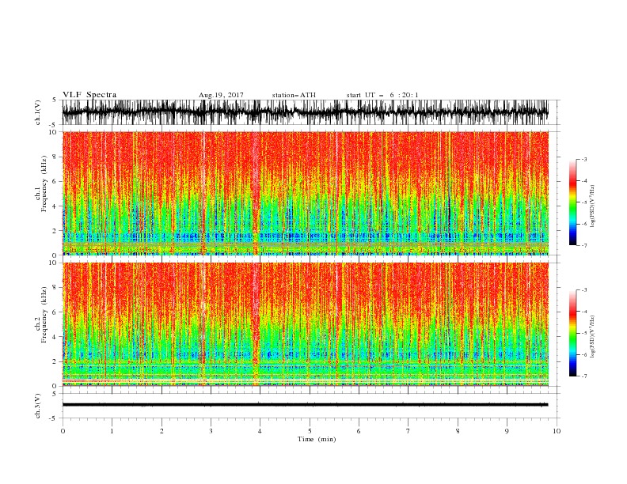Click the '-3' tick on upper colorbar
The image size is (627, 484).
(583, 159)
